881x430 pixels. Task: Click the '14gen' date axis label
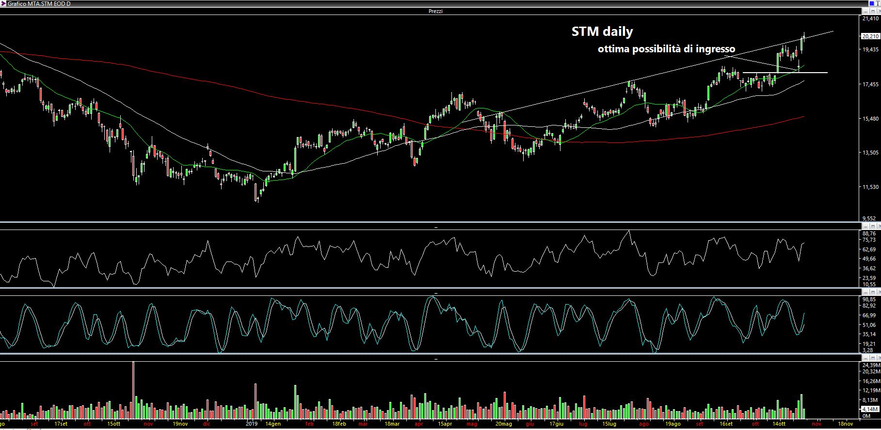[273, 424]
